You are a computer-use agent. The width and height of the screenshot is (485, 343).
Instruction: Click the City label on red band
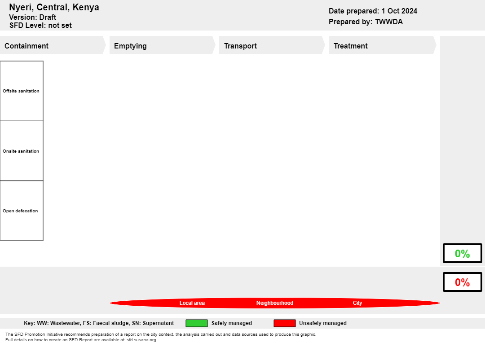pyautogui.click(x=357, y=303)
